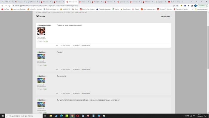Viewport: 209px width, 118px height.
Task: Share this page via the share icon
Action: point(174,6)
